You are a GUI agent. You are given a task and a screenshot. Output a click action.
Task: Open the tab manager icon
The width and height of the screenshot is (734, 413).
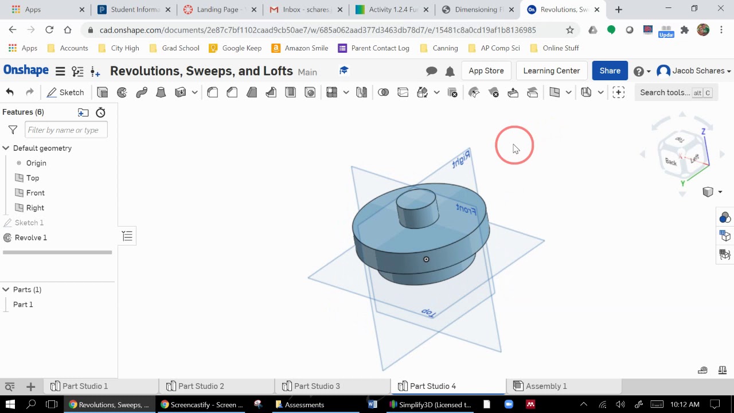tap(10, 387)
